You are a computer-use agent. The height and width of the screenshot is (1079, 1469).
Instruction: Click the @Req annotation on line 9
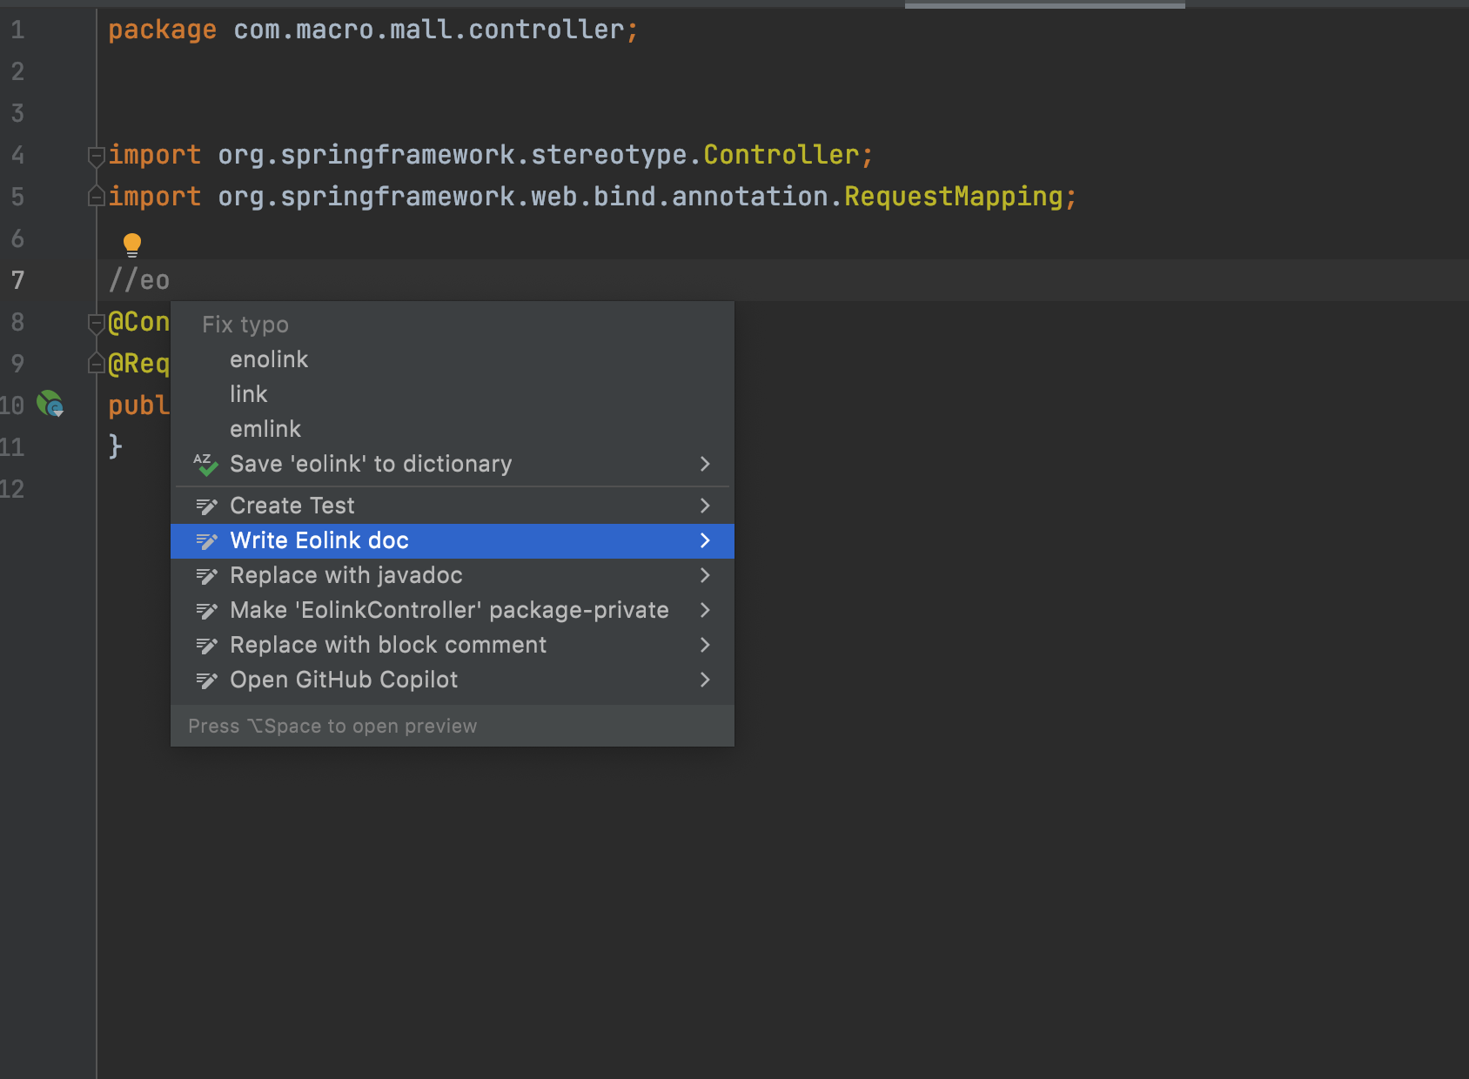click(139, 364)
